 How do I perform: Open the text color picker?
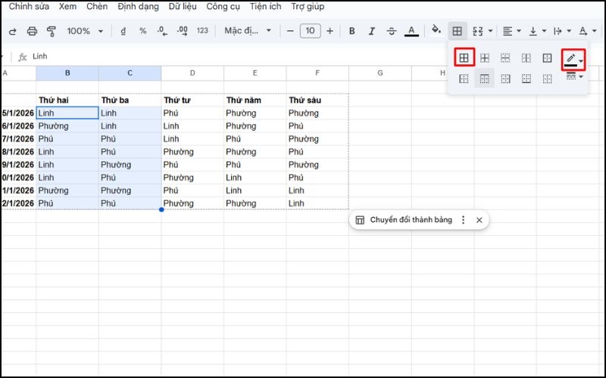411,31
